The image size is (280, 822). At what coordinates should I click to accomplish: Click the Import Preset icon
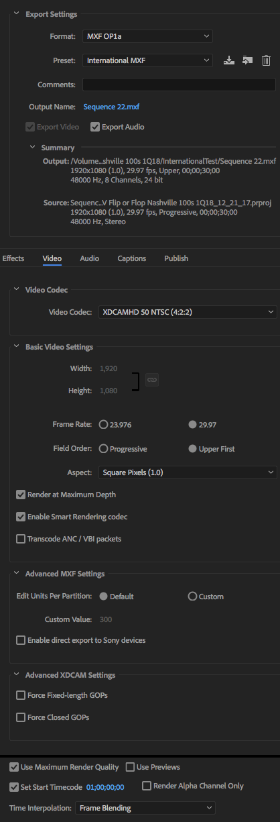248,60
